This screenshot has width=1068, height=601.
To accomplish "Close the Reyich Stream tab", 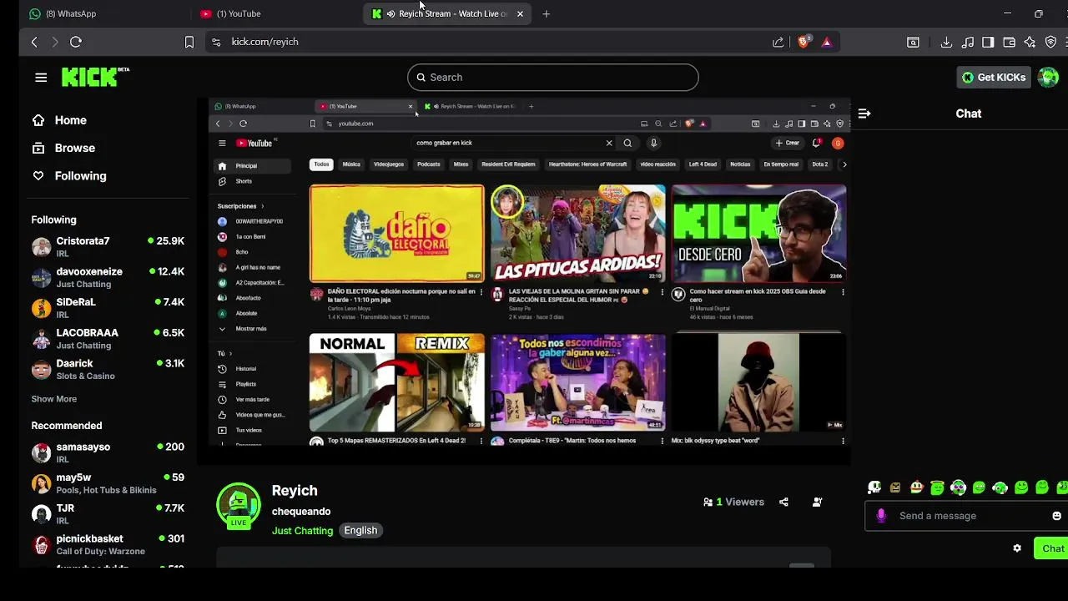I will point(520,13).
